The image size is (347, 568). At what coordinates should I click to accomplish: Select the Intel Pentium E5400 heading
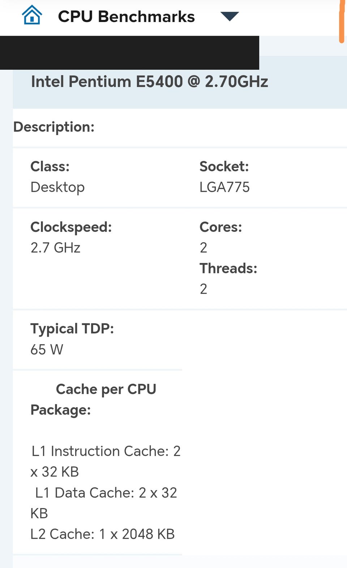(x=149, y=82)
